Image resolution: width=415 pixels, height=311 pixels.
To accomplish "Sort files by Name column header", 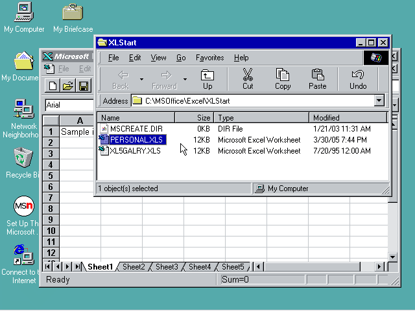I will (x=136, y=118).
